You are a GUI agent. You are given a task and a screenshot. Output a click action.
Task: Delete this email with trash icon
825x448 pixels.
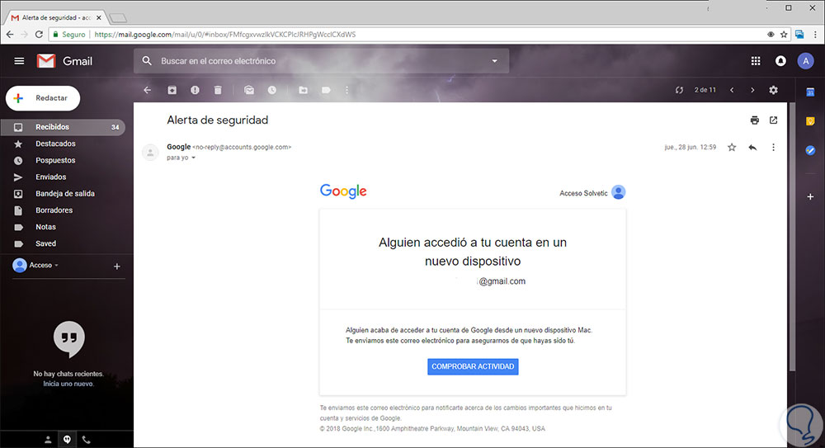point(218,90)
